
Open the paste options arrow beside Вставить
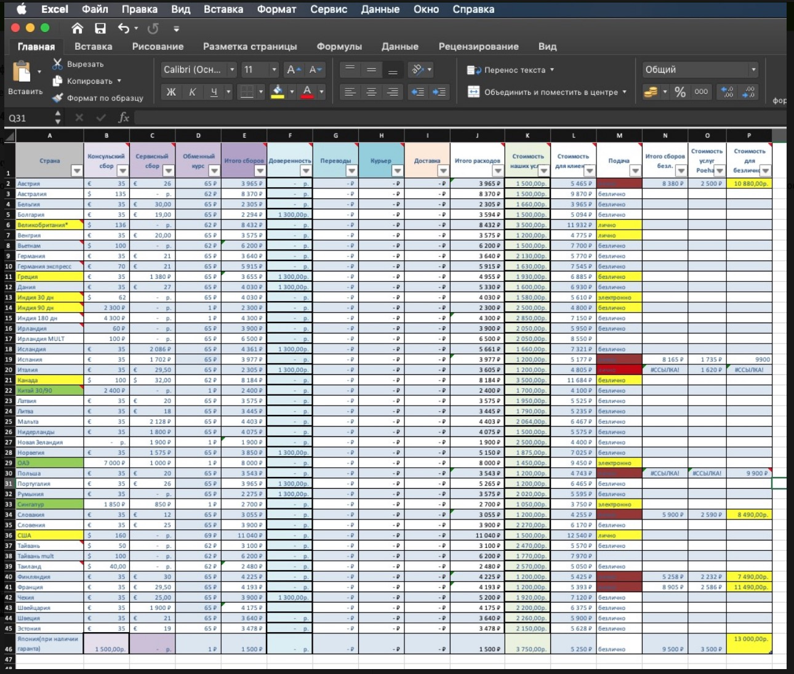[39, 72]
